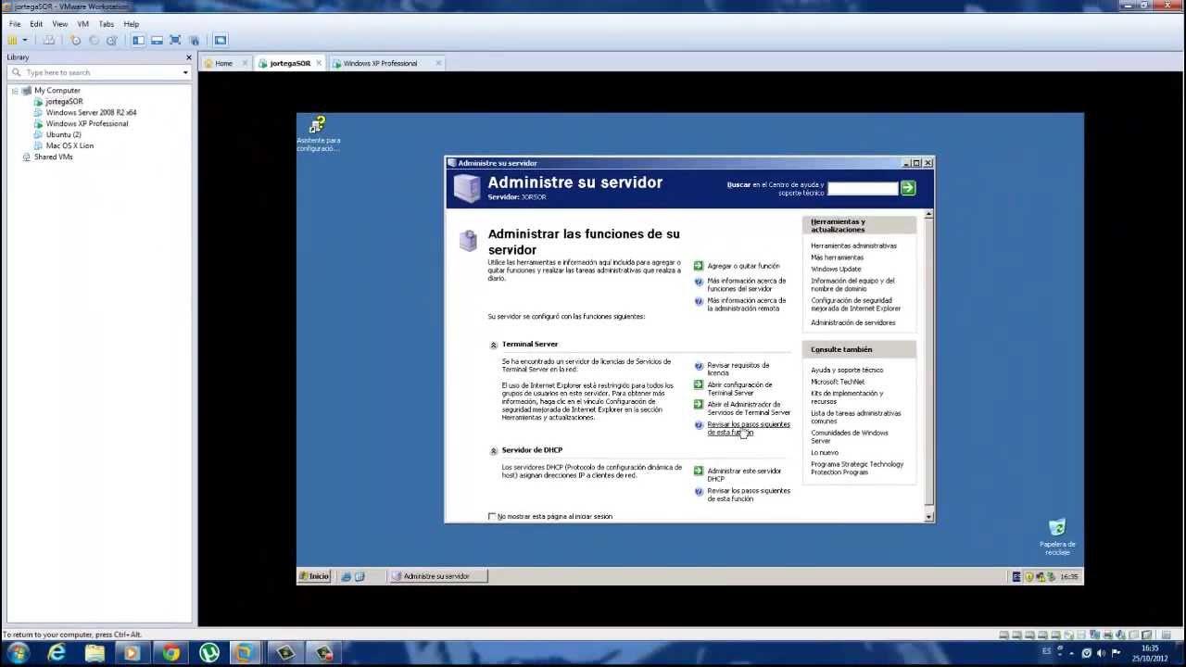The width and height of the screenshot is (1186, 667).
Task: Click Windows Update link in sidebar
Action: pos(836,269)
